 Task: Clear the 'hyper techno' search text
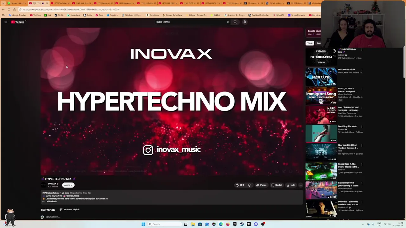(x=228, y=22)
